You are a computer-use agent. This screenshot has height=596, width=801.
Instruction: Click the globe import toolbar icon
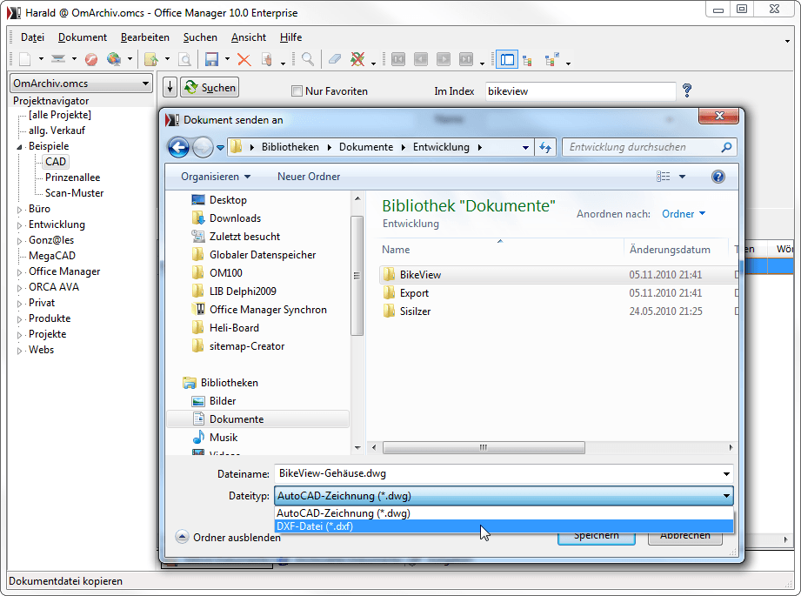point(114,59)
